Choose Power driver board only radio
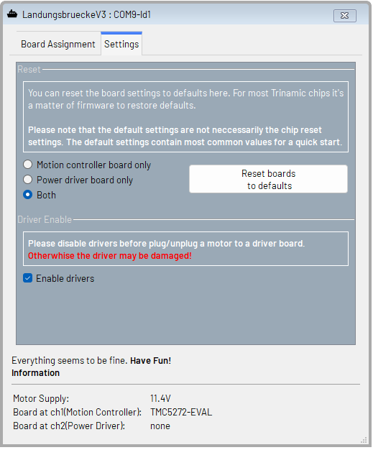Viewport: 373px width, 450px height. point(27,180)
